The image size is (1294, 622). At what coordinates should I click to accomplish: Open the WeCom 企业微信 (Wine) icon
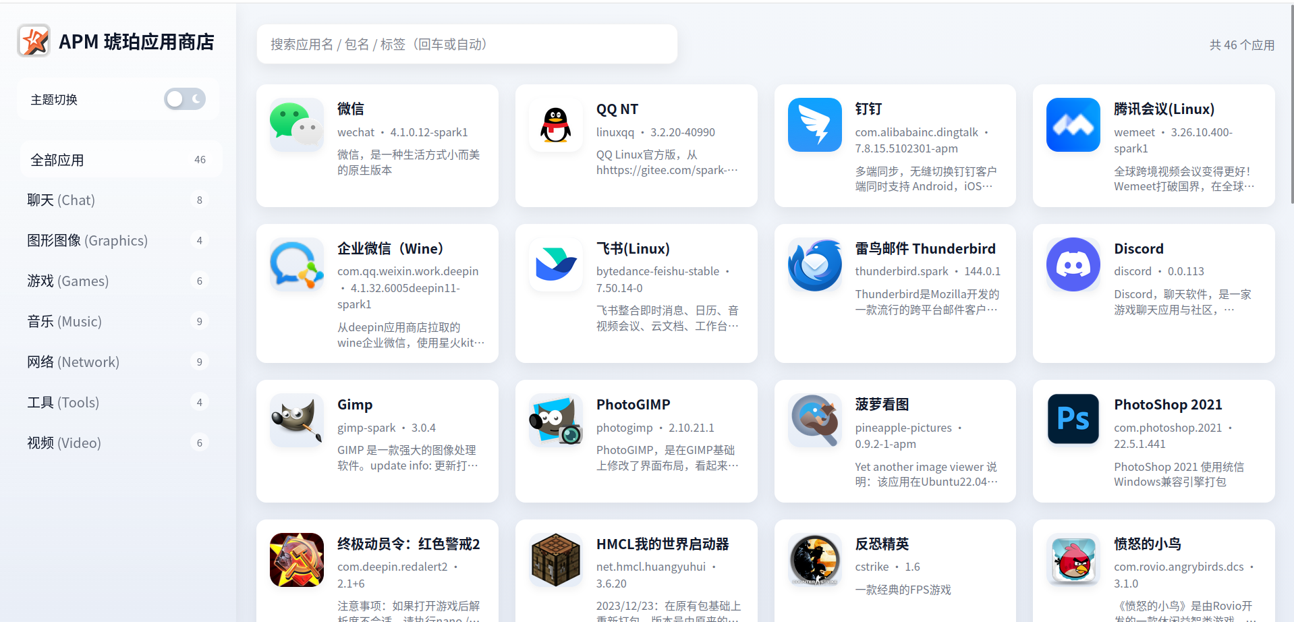[297, 264]
